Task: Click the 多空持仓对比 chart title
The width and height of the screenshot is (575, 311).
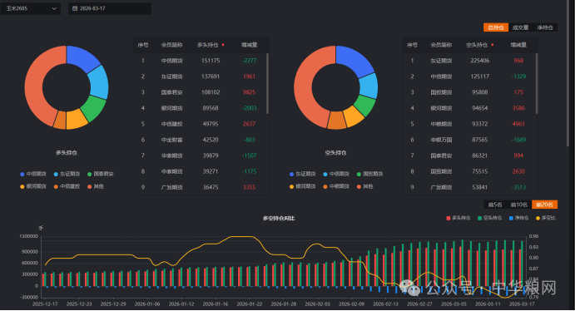Action: pos(279,219)
